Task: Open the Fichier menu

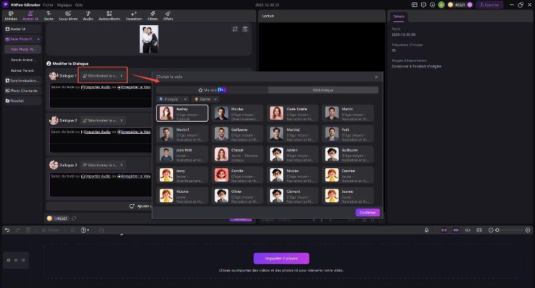Action: tap(48, 4)
